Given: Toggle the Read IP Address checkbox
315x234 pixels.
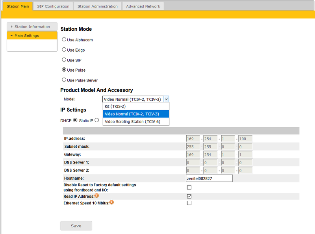Looking at the screenshot, I should [x=189, y=196].
